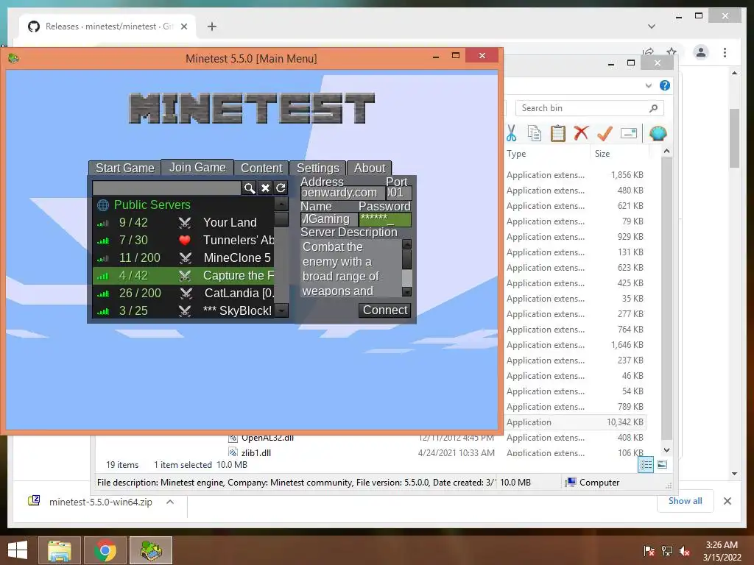Click the server search text field

pos(166,188)
